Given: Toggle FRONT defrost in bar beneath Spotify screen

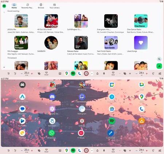Looking at the screenshot, I should pyautogui.click(x=46, y=73).
